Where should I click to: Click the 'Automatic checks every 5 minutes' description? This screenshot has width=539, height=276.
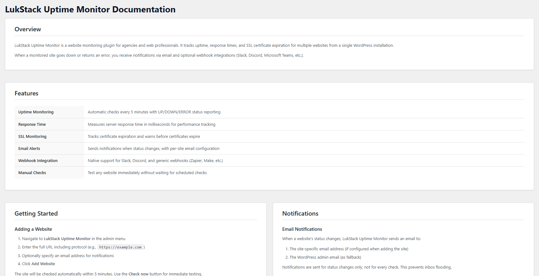154,112
